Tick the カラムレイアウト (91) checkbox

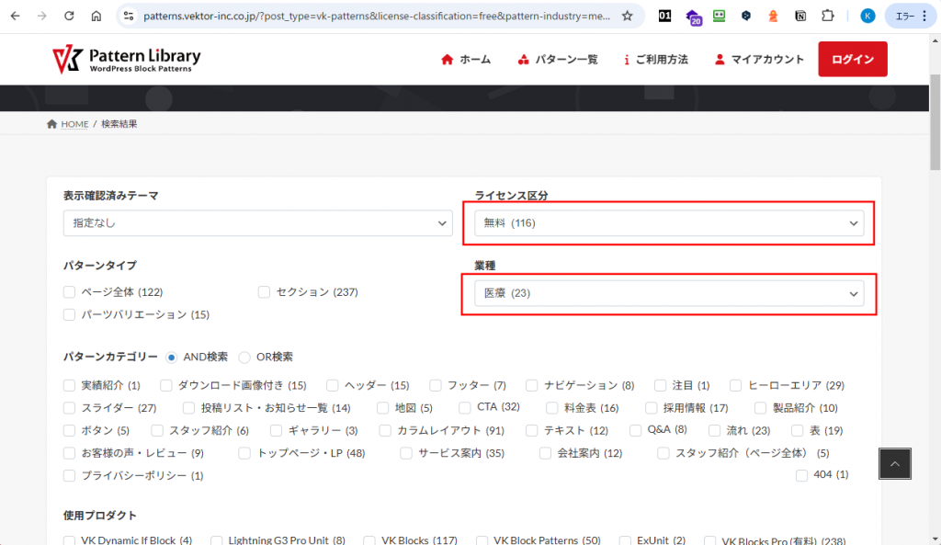click(385, 430)
